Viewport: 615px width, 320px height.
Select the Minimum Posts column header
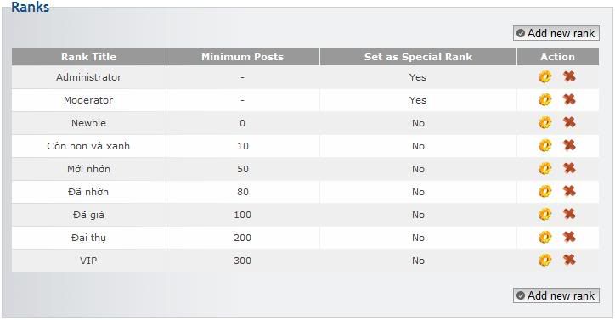coord(242,57)
